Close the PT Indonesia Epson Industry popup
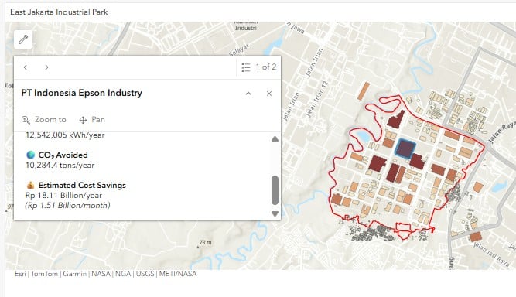Viewport: 516px width, 297px height. (x=269, y=94)
